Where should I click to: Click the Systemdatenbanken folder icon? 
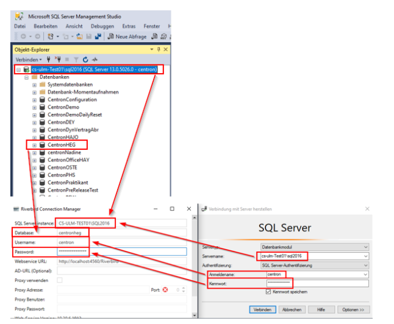[42, 85]
